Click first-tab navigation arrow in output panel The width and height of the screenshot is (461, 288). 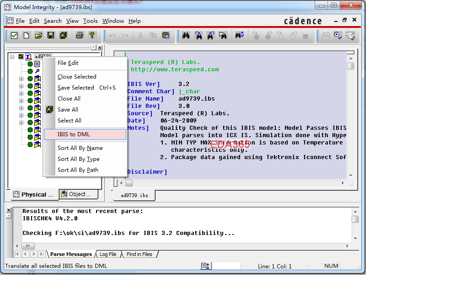click(17, 254)
